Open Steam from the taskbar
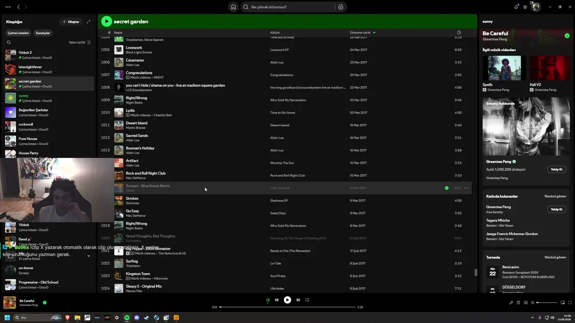This screenshot has width=575, height=323. pos(146,318)
